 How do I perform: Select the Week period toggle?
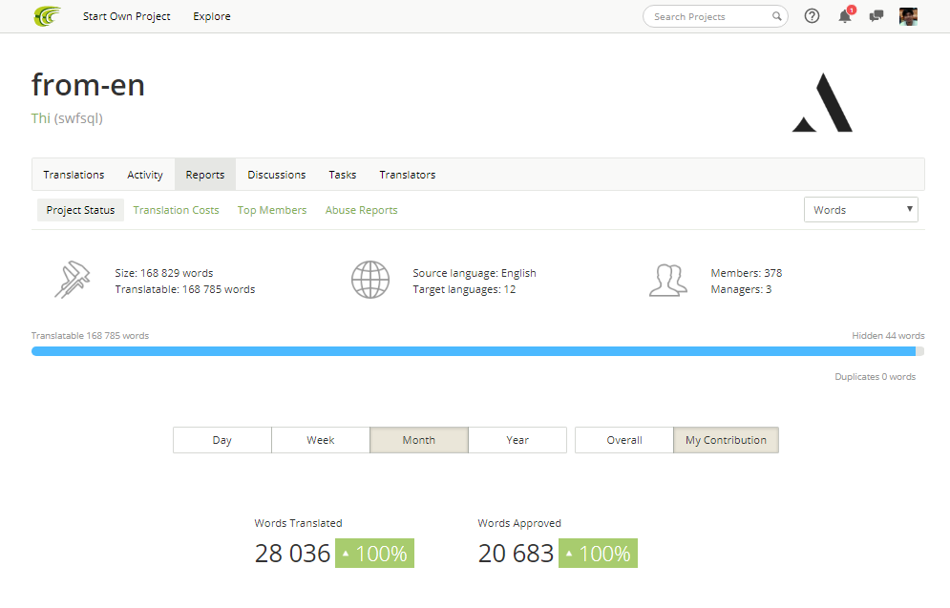point(321,440)
